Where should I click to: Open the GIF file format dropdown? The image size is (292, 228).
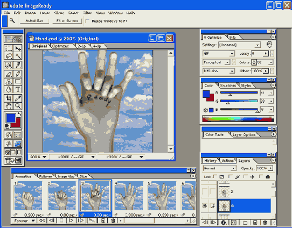(218, 54)
